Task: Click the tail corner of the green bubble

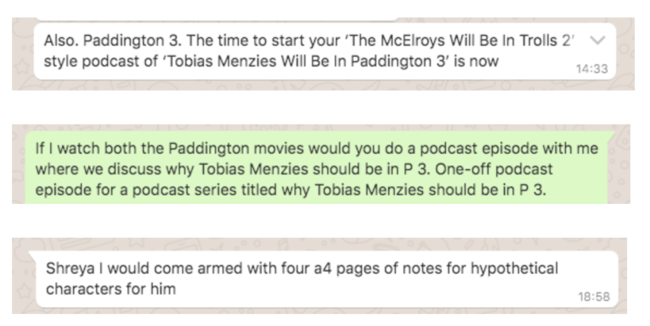Action: pos(611,135)
